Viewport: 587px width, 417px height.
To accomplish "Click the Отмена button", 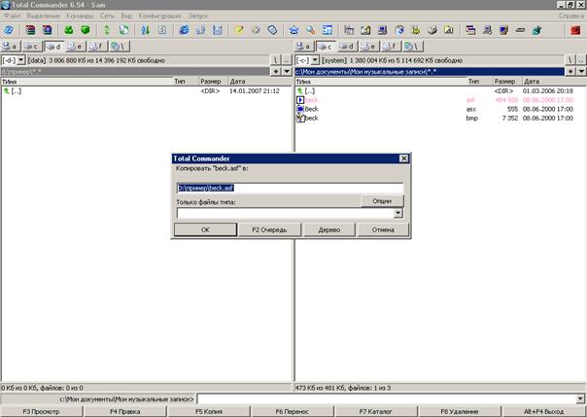I will pyautogui.click(x=382, y=230).
